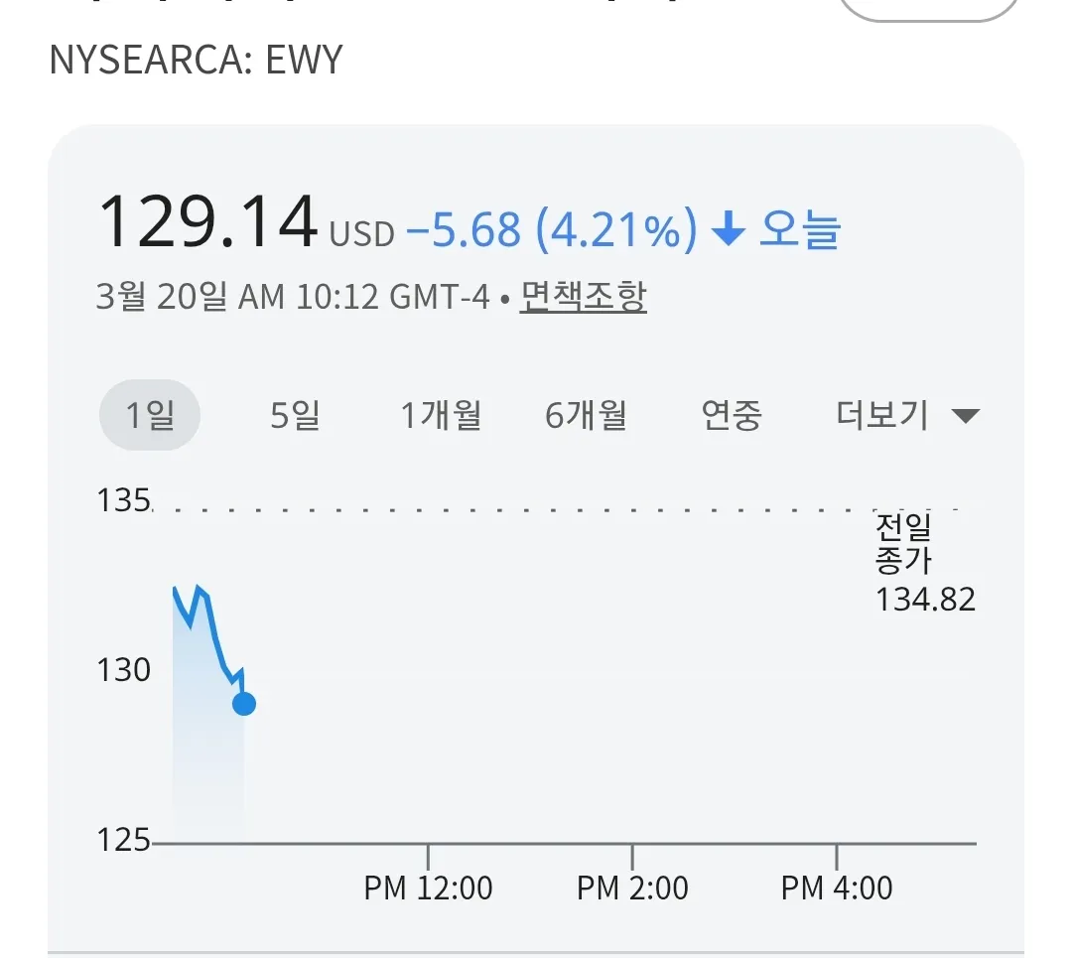1072x958 pixels.
Task: Click the 전일 종가 134.82 label
Action: click(924, 562)
